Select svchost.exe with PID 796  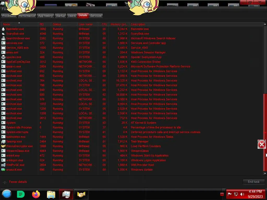[132, 85]
